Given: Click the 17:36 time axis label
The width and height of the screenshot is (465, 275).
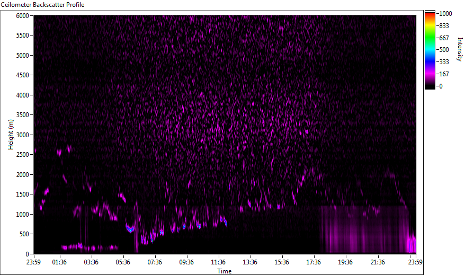Looking at the screenshot, I should (314, 262).
